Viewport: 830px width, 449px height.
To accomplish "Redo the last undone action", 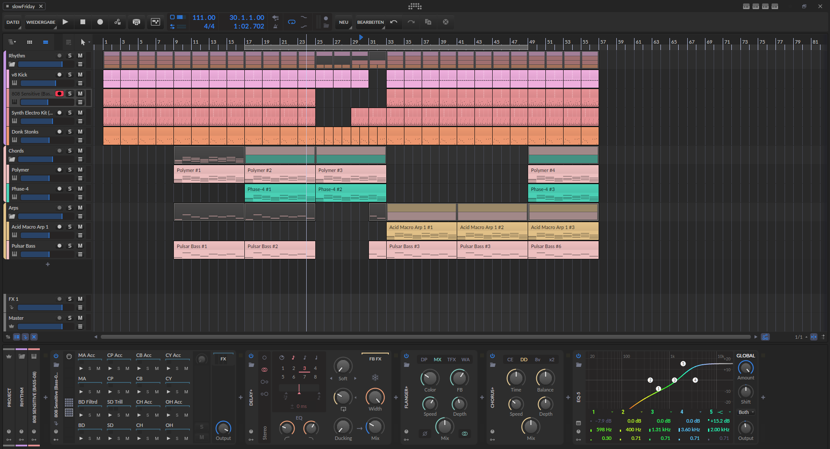I will [411, 22].
